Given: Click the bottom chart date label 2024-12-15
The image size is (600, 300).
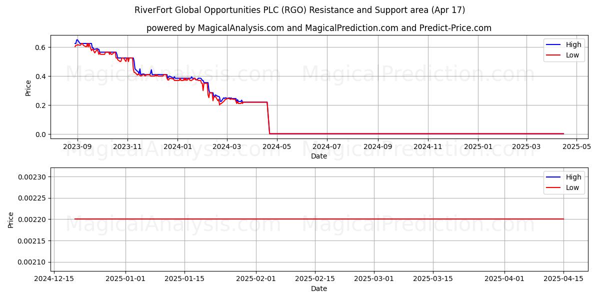Looking at the screenshot, I should pyautogui.click(x=53, y=279).
